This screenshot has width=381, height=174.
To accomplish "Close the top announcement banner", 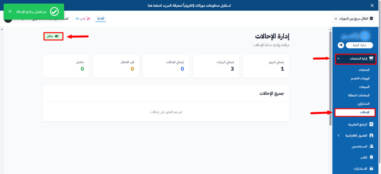I will click(372, 5).
